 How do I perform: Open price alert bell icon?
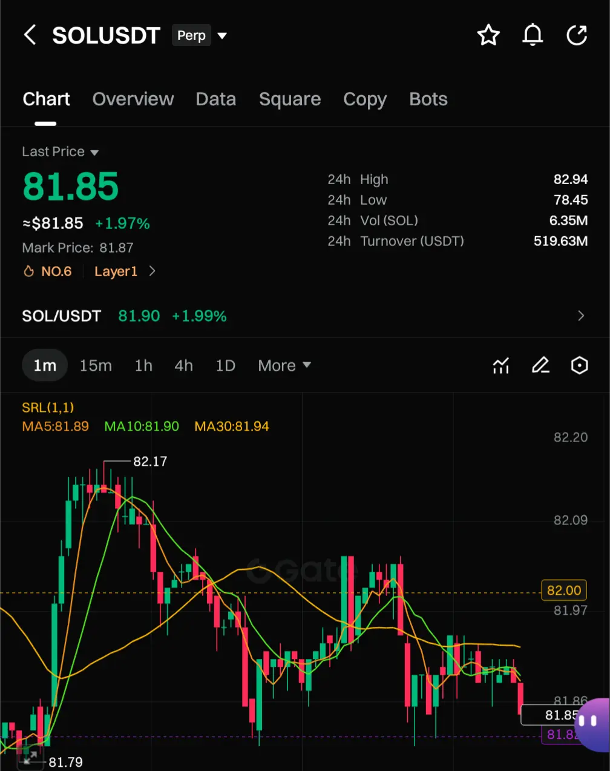[533, 35]
